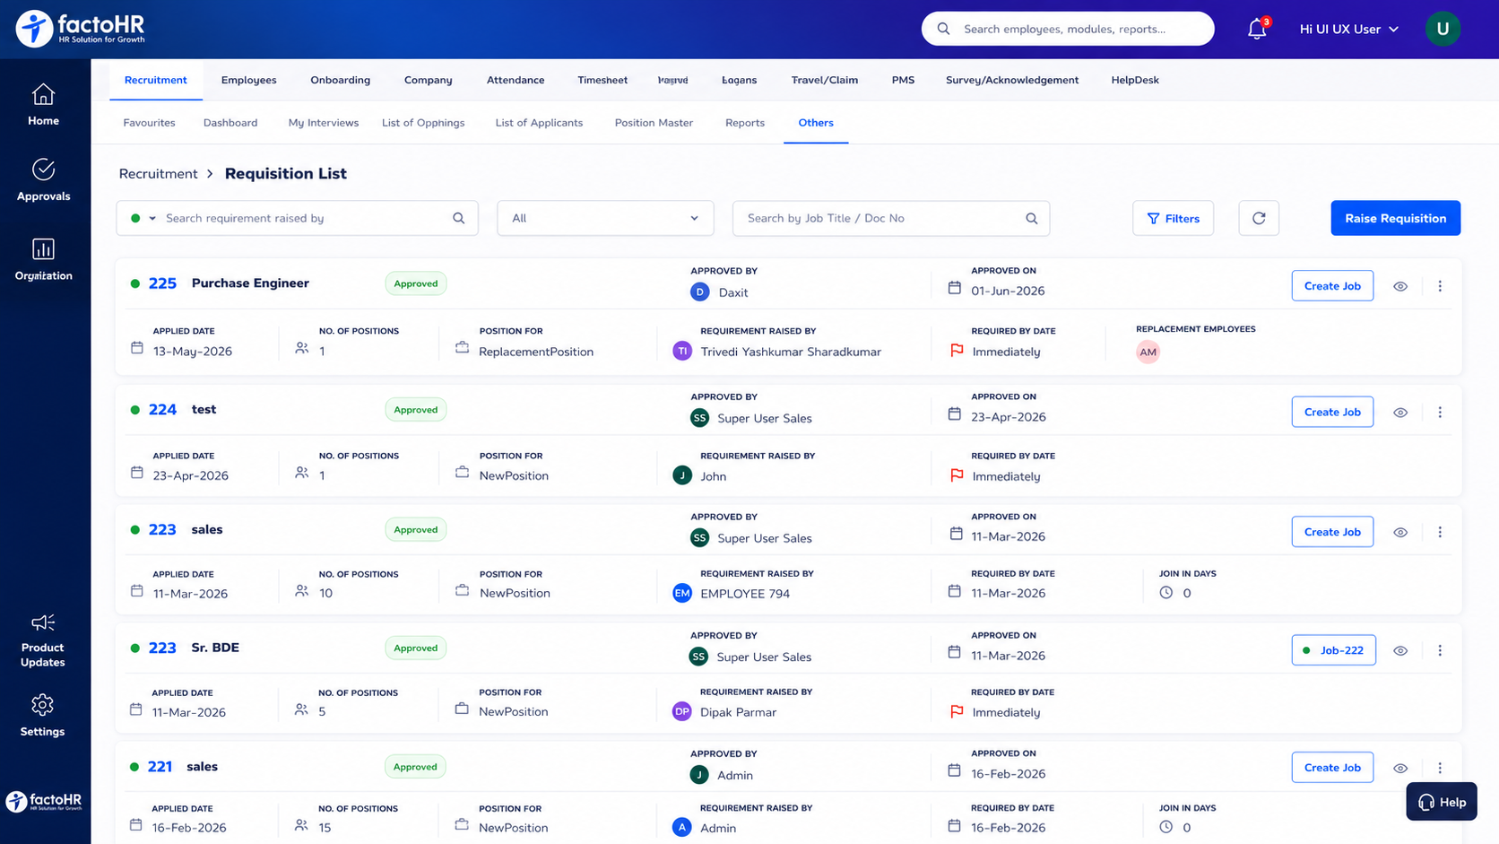
Task: Open the Help headset widget
Action: point(1442,802)
